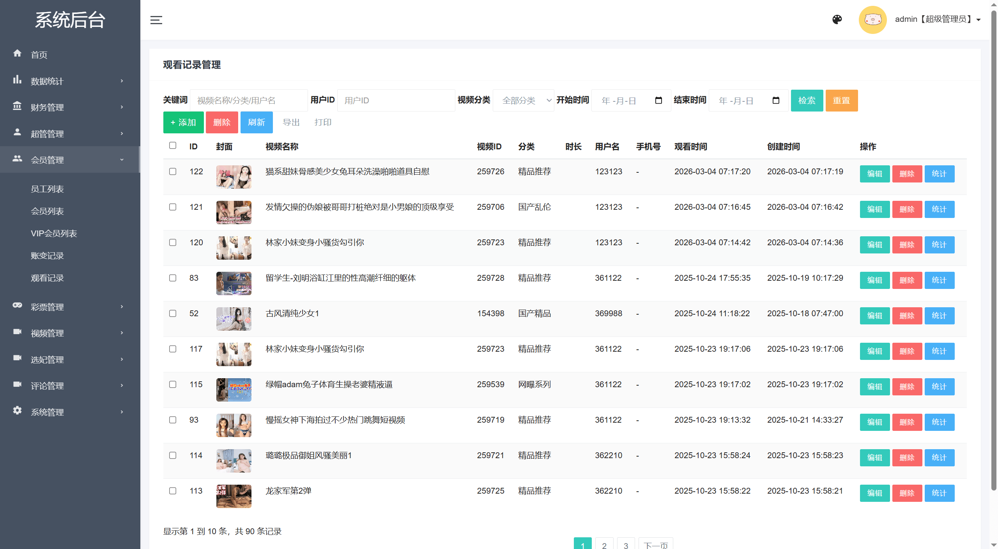Image resolution: width=998 pixels, height=549 pixels.
Task: Click the green 添加 button
Action: [183, 122]
